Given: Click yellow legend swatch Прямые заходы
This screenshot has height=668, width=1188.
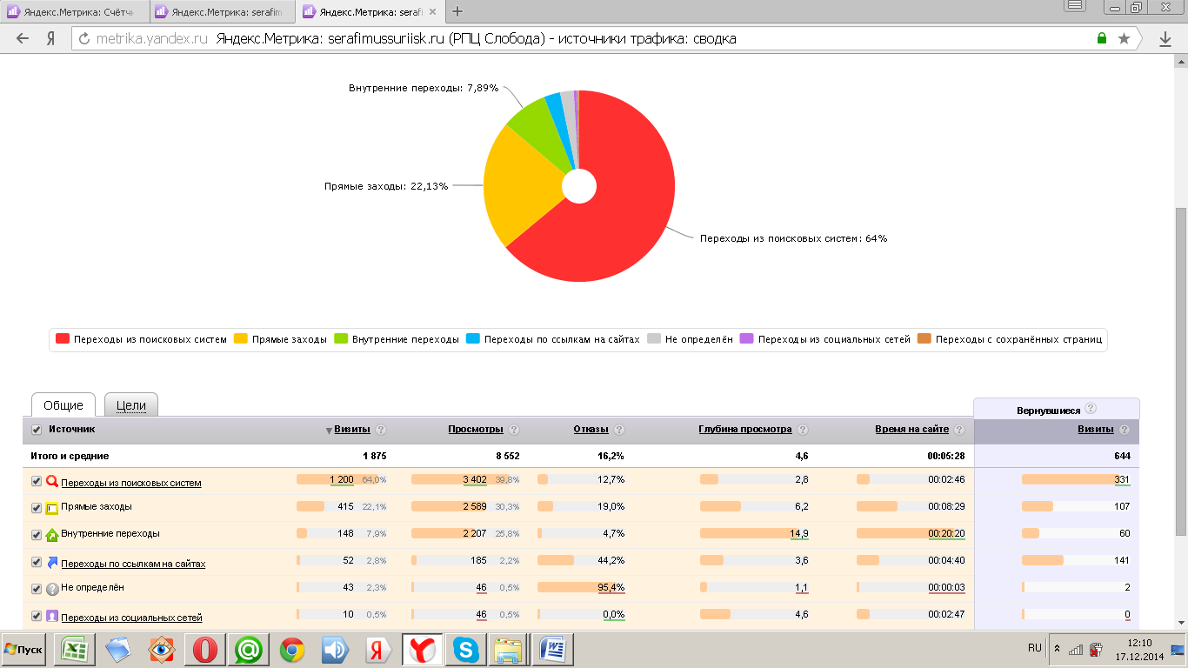Looking at the screenshot, I should click(241, 339).
